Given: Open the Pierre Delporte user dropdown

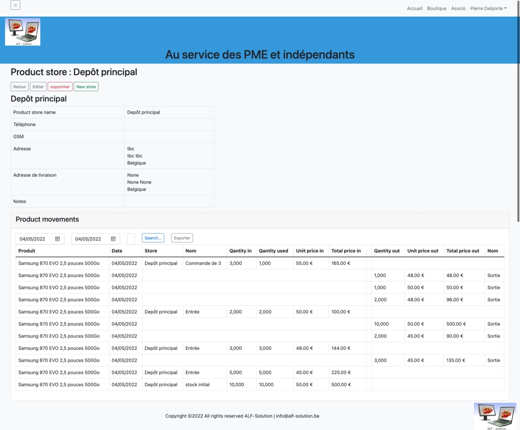Looking at the screenshot, I should (x=488, y=8).
